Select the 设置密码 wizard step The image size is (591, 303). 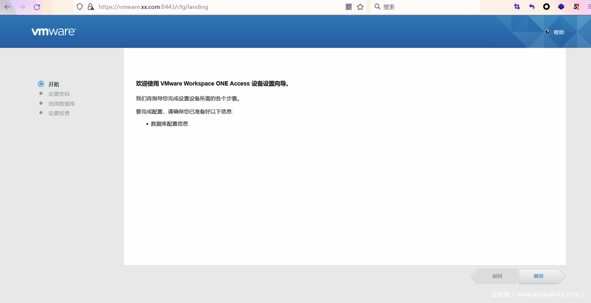(59, 94)
